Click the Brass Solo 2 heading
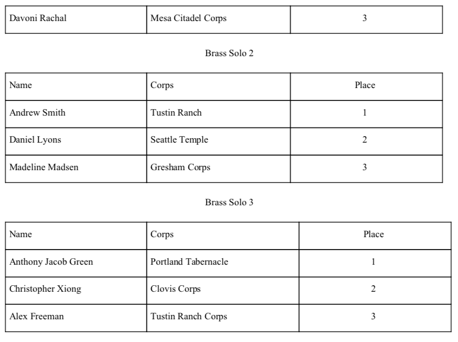458x342 pixels. click(229, 53)
